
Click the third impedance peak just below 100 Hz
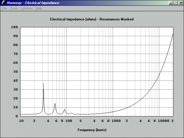64,110
